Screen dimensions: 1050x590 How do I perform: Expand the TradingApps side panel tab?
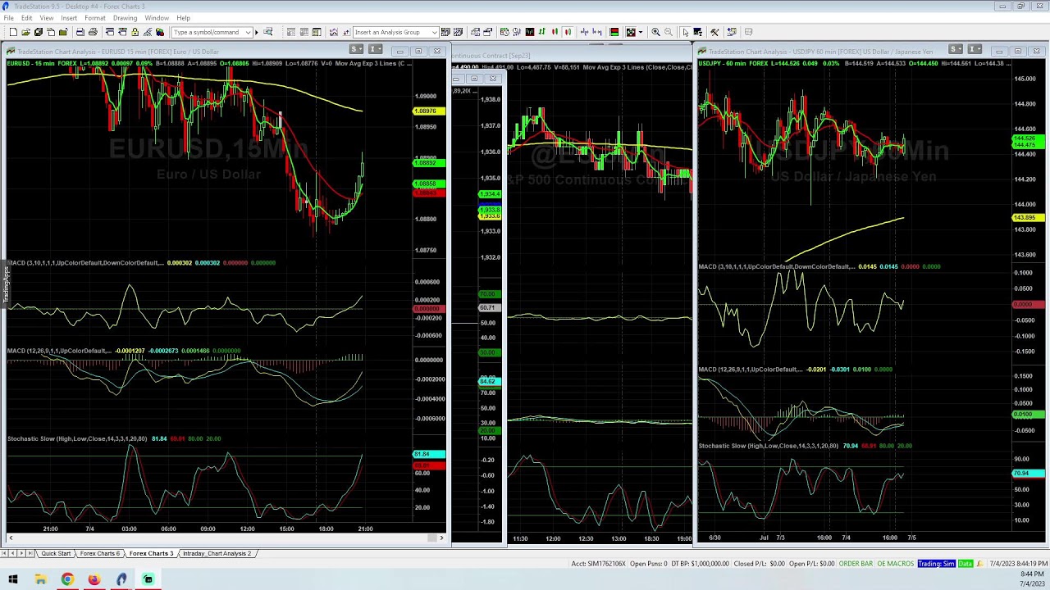pyautogui.click(x=4, y=284)
